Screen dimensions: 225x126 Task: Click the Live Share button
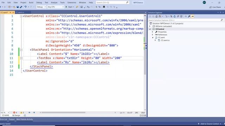pyautogui.click(x=215, y=7)
